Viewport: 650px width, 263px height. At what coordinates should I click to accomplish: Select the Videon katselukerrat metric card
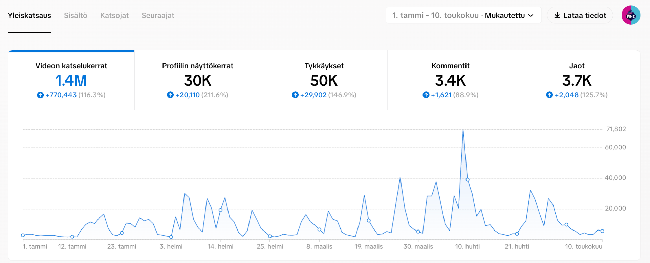click(71, 81)
